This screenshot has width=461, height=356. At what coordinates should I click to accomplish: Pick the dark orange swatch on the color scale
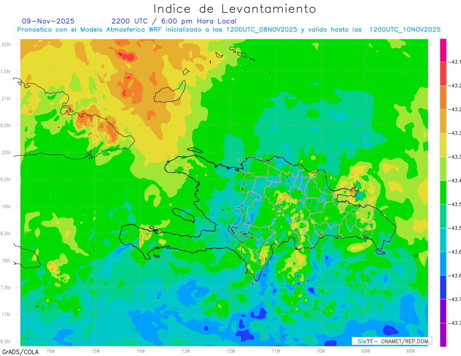coord(443,98)
